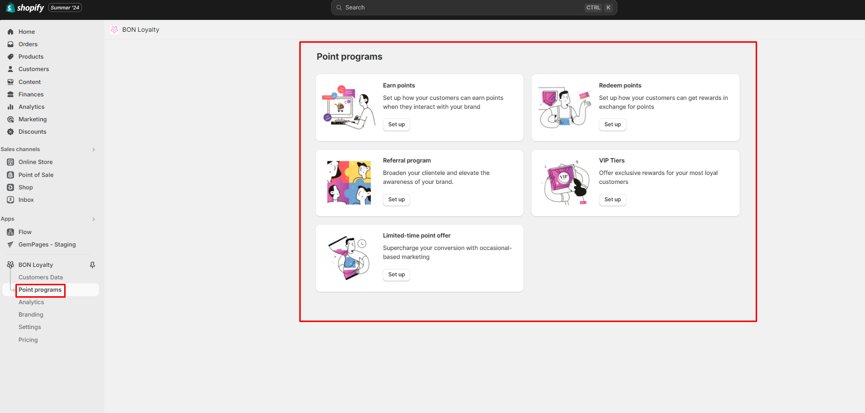This screenshot has height=413, width=865.
Task: Open Branding under BON Loyalty
Action: click(31, 315)
